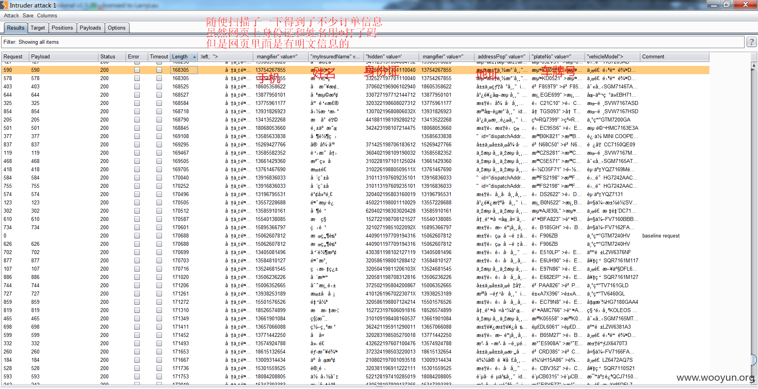
Task: Click the filter bar showing all items
Action: pyautogui.click(x=372, y=42)
